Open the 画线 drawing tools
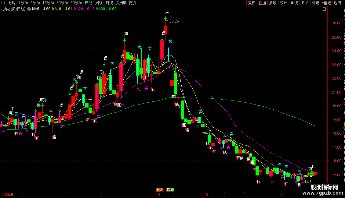The width and height of the screenshot is (345, 198). click(x=294, y=3)
